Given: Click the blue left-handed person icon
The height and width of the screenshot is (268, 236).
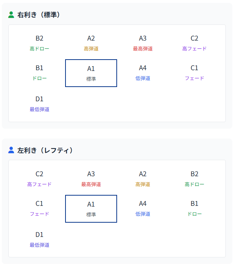Looking at the screenshot, I should pyautogui.click(x=11, y=150).
